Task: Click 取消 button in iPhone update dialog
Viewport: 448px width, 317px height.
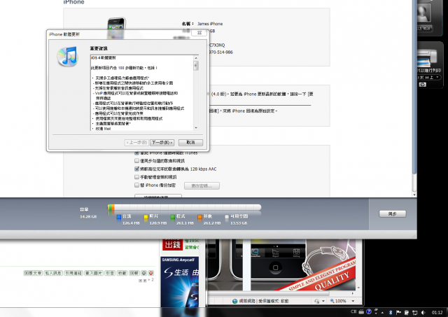Action: (x=190, y=143)
